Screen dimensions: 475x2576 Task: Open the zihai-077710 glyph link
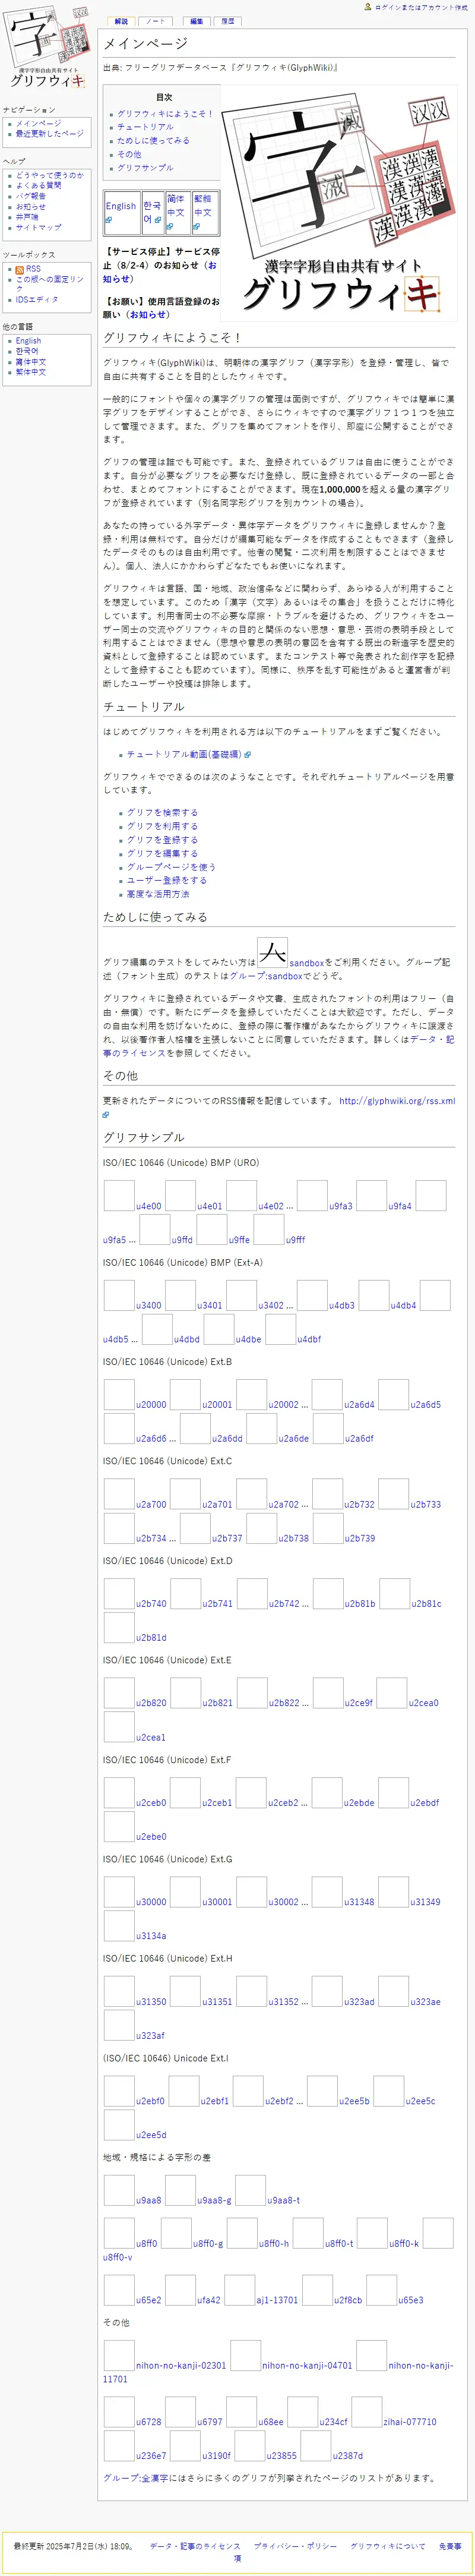click(410, 2422)
